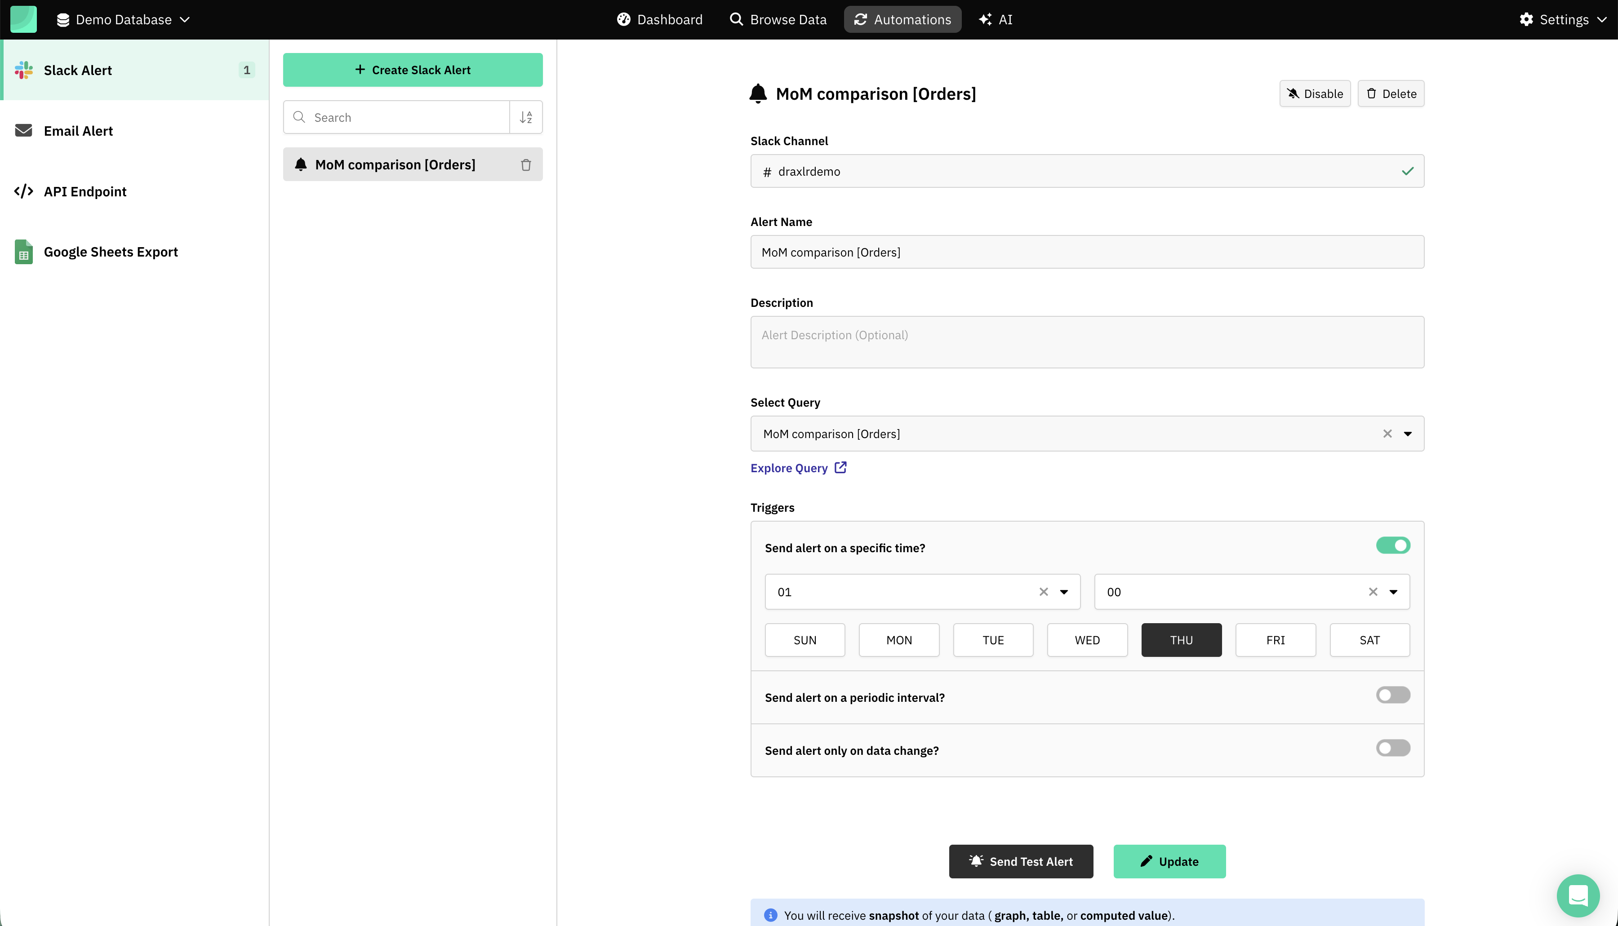Open the hour dropdown showing 01

coord(1064,591)
